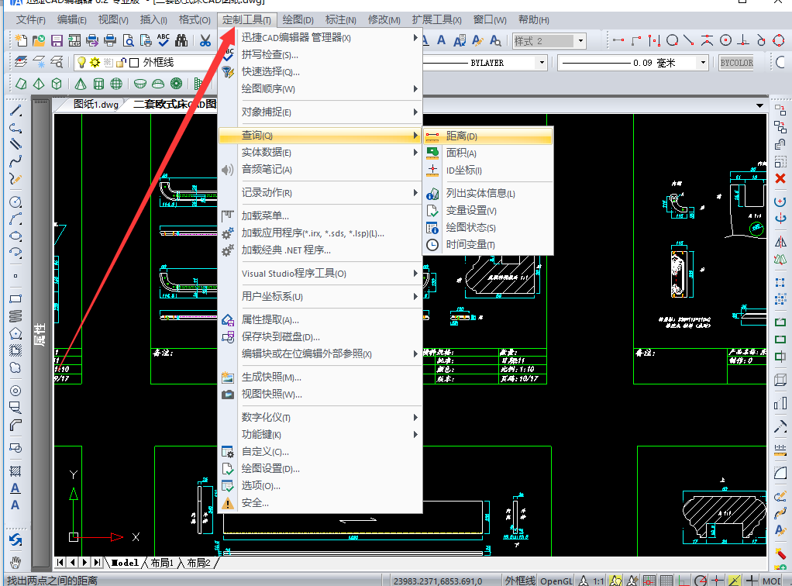Click the 外框线 layer color swatch
This screenshot has width=792, height=586.
click(x=134, y=63)
